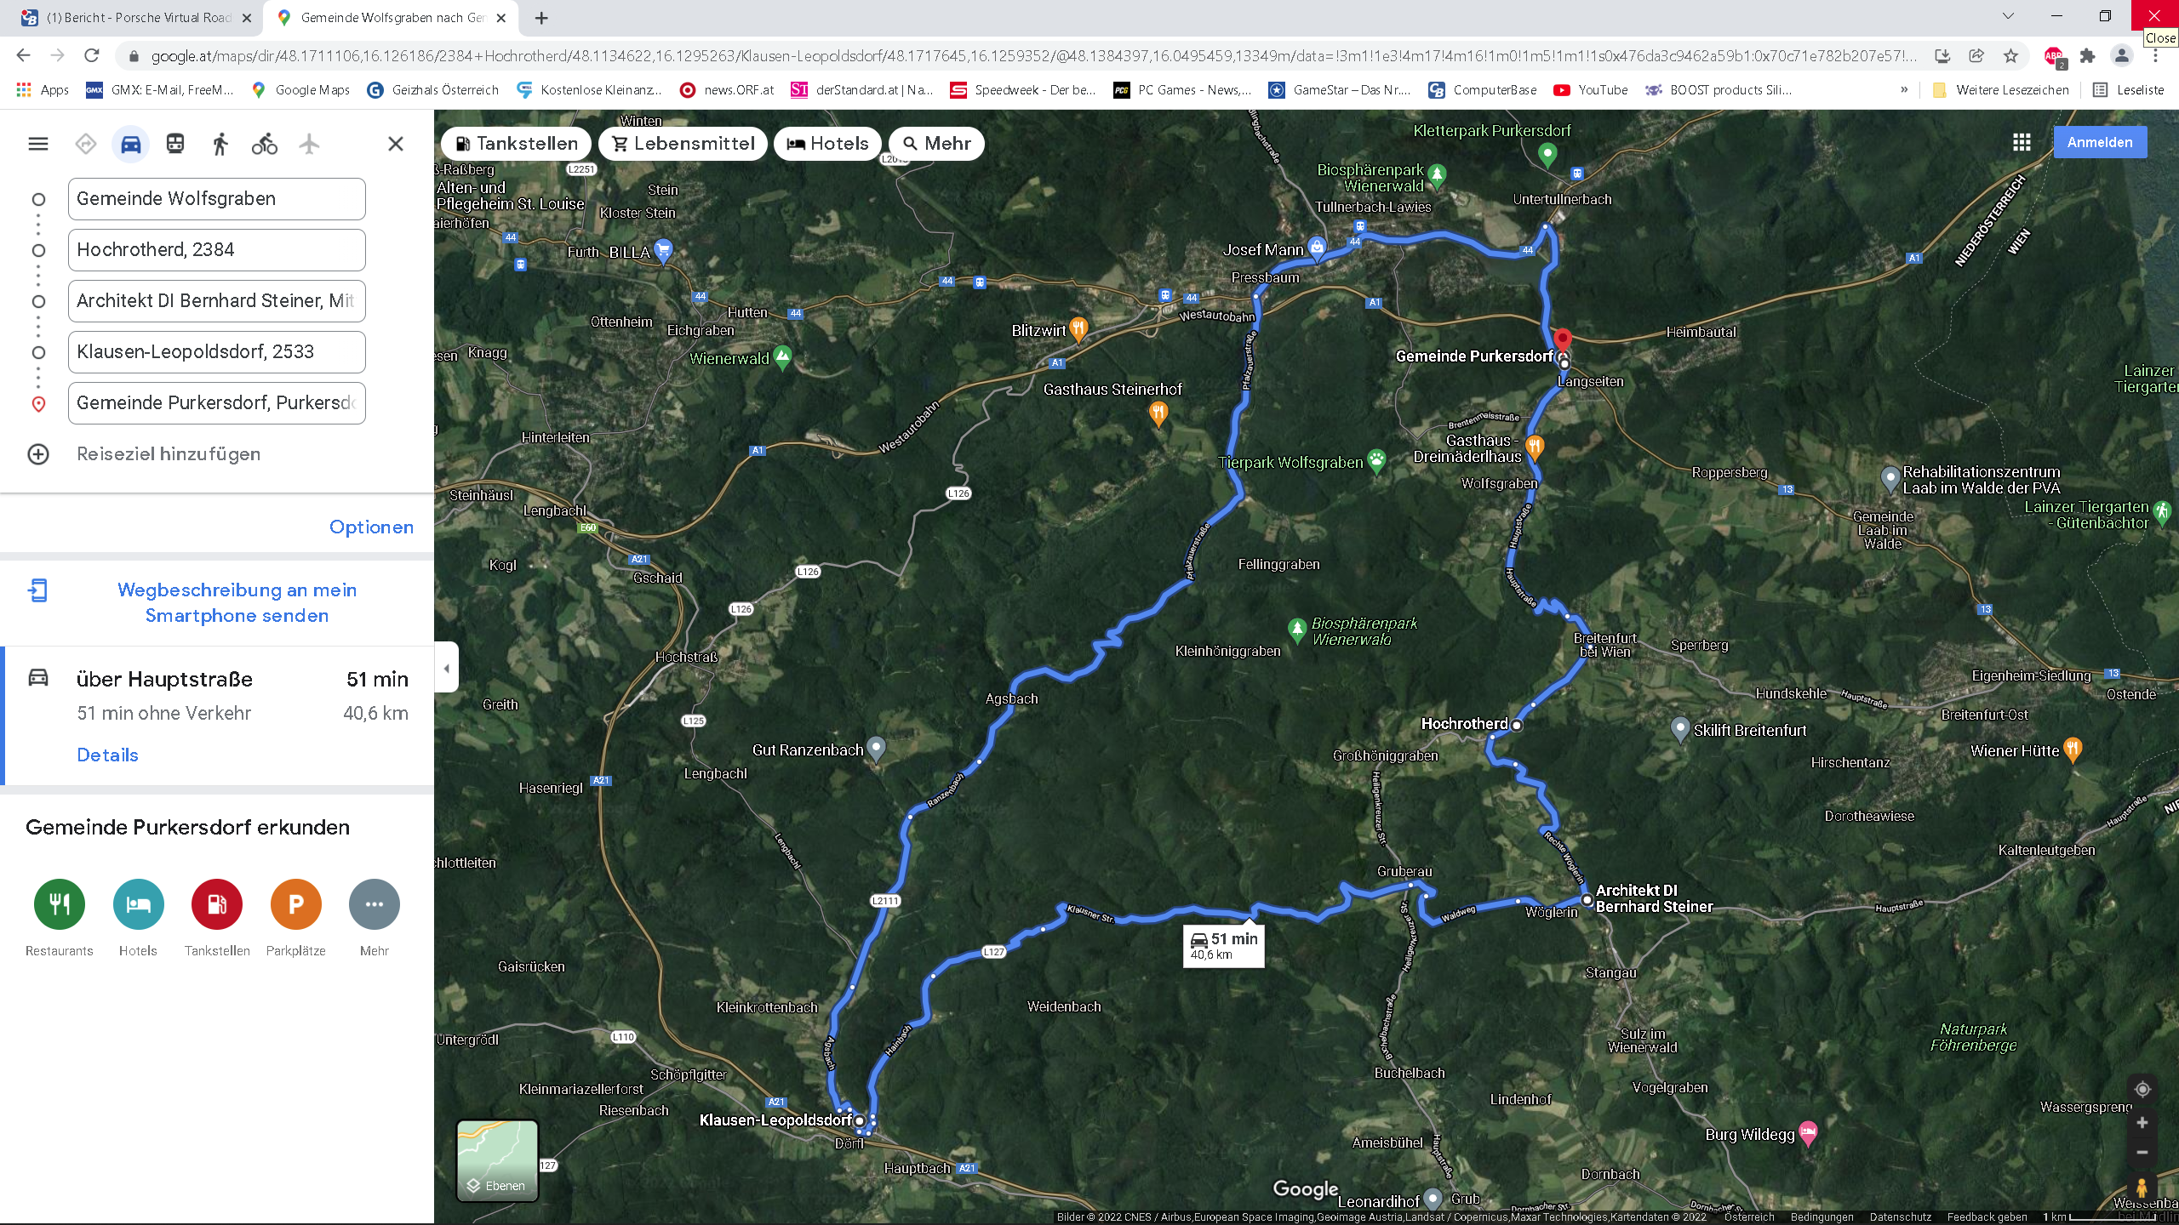Select the bicycle travel mode icon
The height and width of the screenshot is (1225, 2179).
264,144
